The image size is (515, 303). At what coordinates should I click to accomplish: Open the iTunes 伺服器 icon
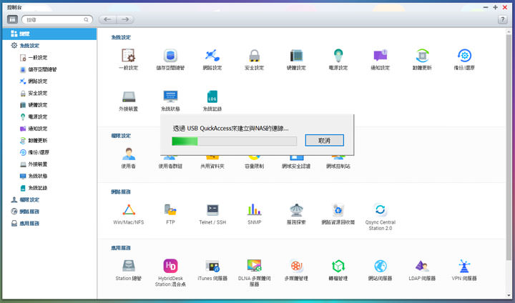[x=212, y=266]
